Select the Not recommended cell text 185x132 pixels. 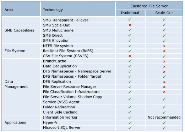(164, 117)
